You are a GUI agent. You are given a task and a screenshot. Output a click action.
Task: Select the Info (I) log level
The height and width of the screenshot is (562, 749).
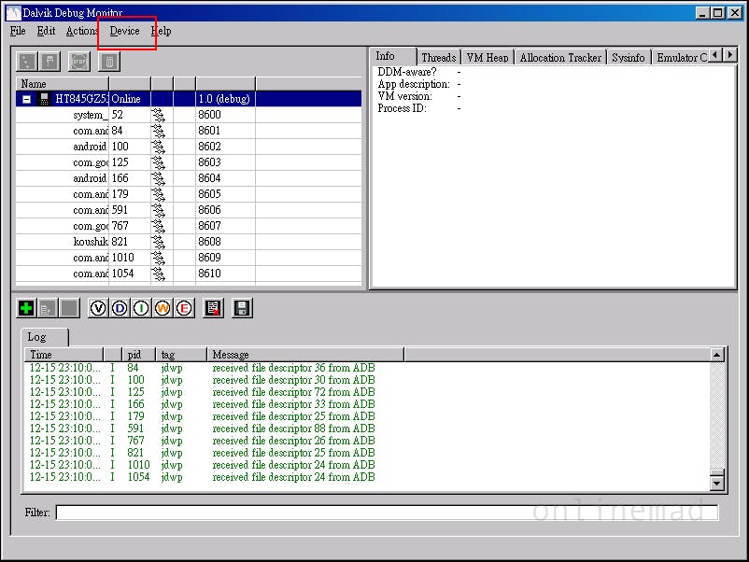click(x=141, y=308)
